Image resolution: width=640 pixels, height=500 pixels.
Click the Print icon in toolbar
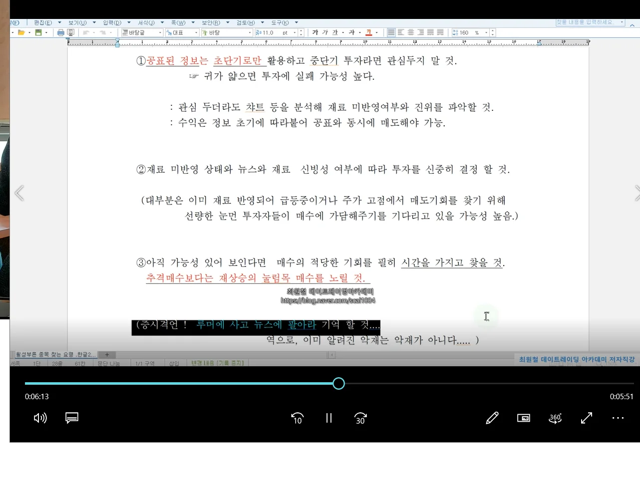click(60, 32)
